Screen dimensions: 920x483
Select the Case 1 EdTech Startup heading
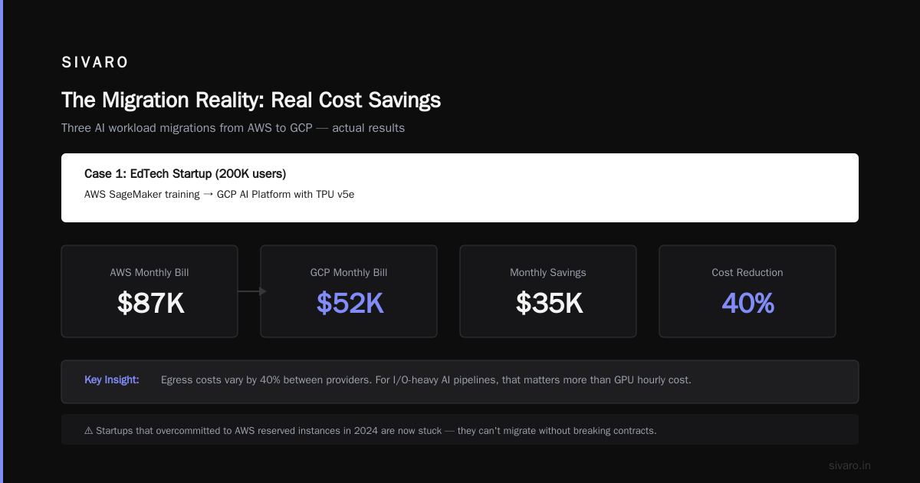click(x=186, y=174)
